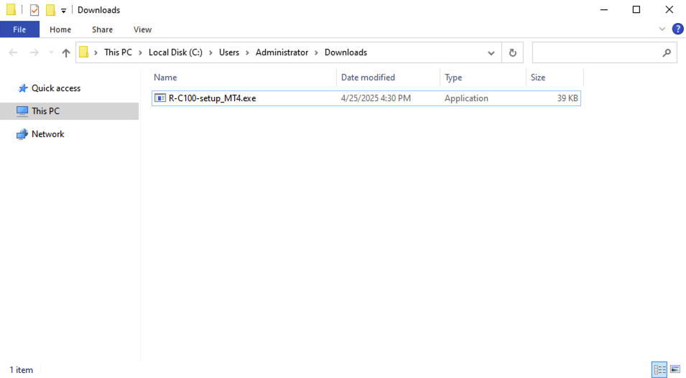Navigate to This PC in breadcrumb

[118, 52]
